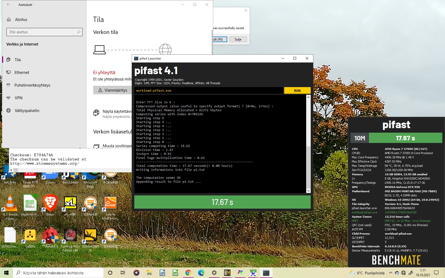This screenshot has height=278, width=445.
Task: Switch to Super Pi icon on taskbar
Action: (253, 273)
